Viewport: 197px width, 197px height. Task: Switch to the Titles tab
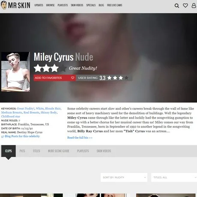36,151
